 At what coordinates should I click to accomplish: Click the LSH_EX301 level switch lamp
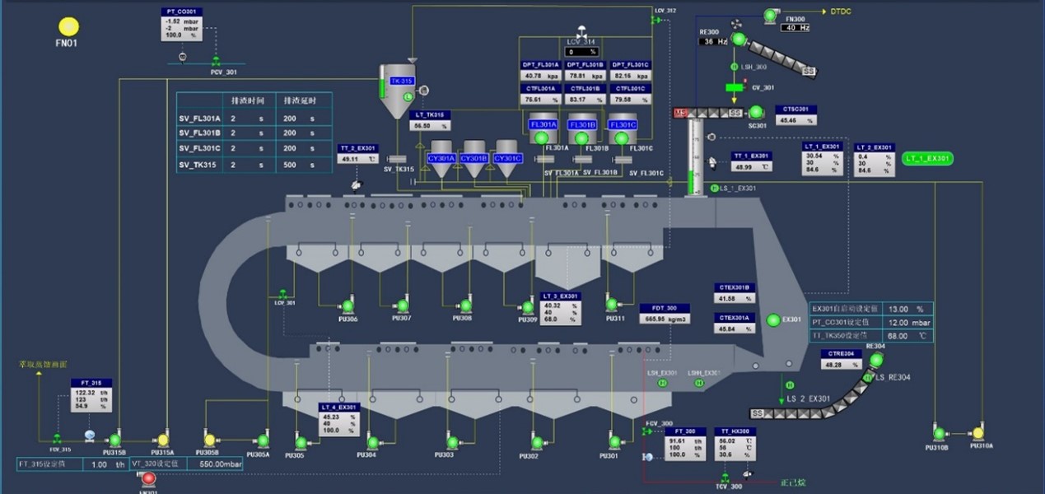click(662, 383)
